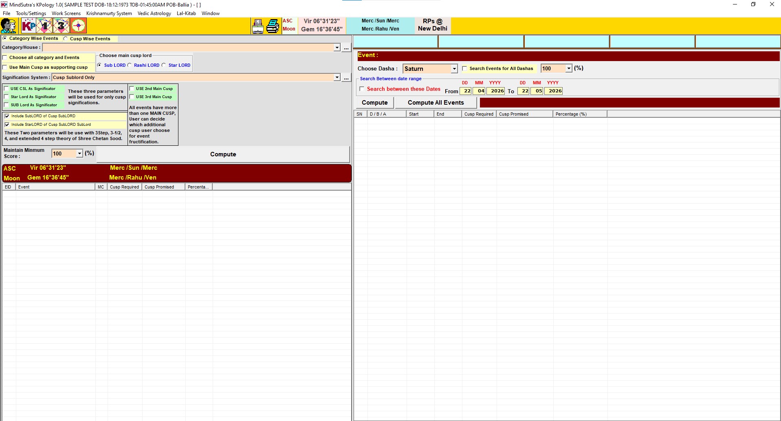Click the D / B / A column header
The width and height of the screenshot is (781, 421).
(x=387, y=114)
